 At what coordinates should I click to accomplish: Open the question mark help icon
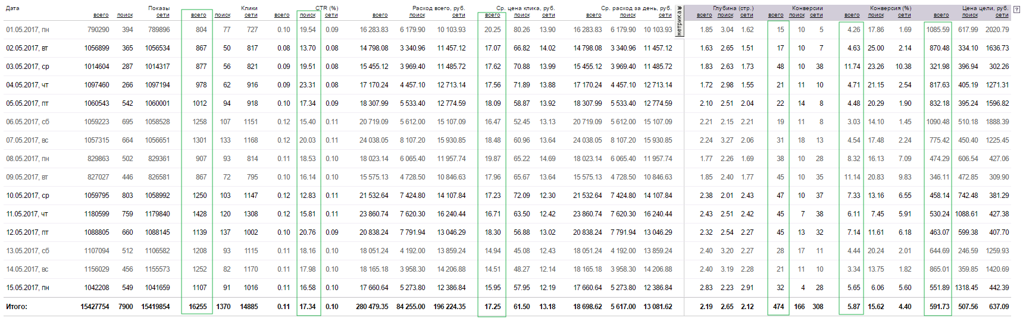pos(1016,9)
